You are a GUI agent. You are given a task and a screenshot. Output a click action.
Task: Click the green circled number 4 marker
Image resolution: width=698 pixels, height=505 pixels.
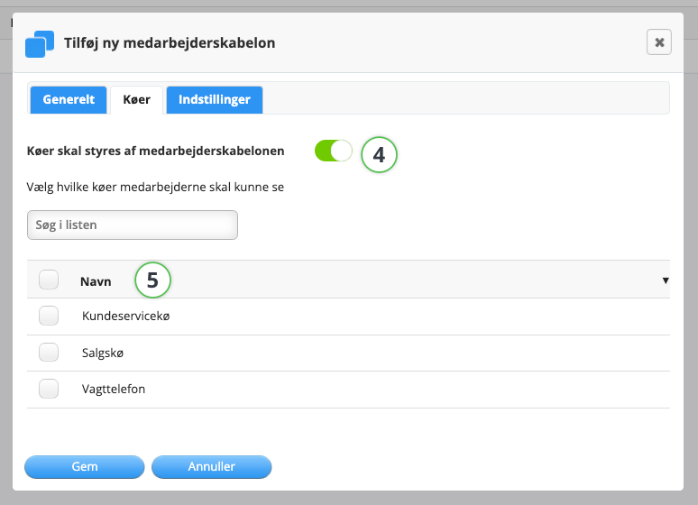coord(379,154)
